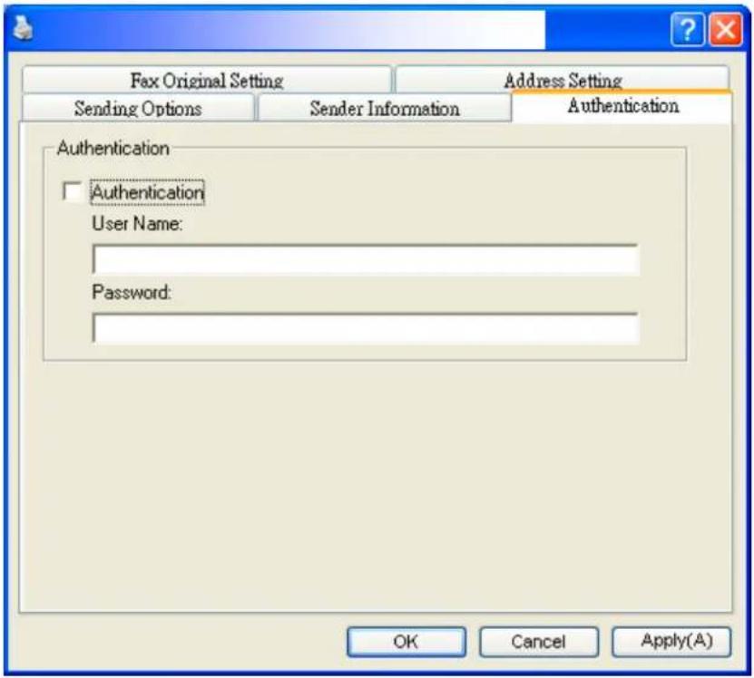754x678 pixels.
Task: Close the dialog with the red X
Action: [726, 30]
